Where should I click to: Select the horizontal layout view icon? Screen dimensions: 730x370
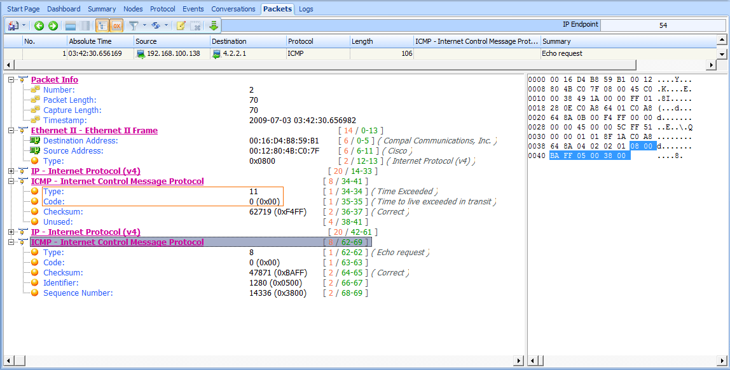pyautogui.click(x=71, y=25)
